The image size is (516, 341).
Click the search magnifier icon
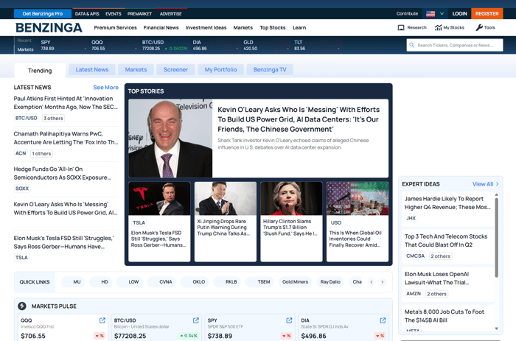tap(411, 45)
